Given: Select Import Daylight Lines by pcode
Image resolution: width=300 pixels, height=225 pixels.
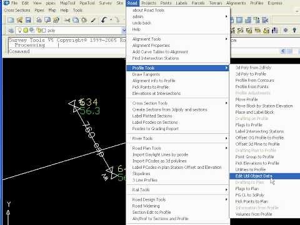Looking at the screenshot, I should pos(160,154).
